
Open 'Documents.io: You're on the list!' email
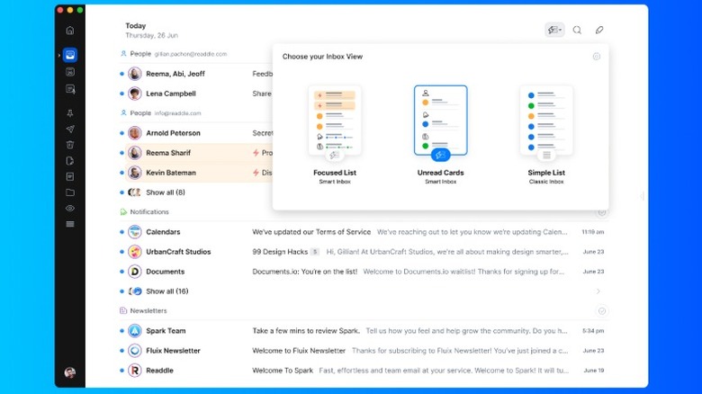pyautogui.click(x=364, y=272)
